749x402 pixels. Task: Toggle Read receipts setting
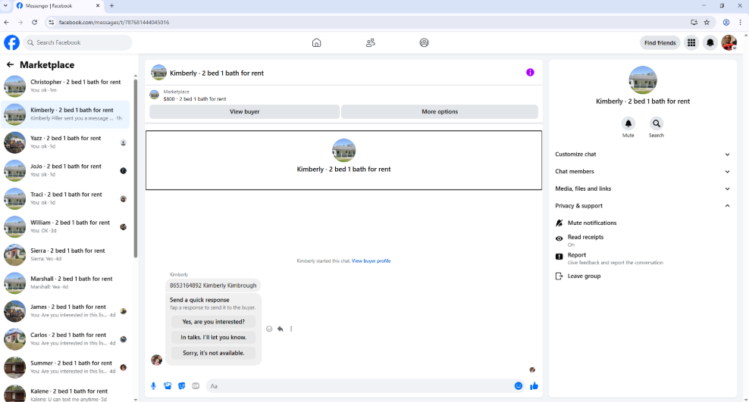[642, 240]
